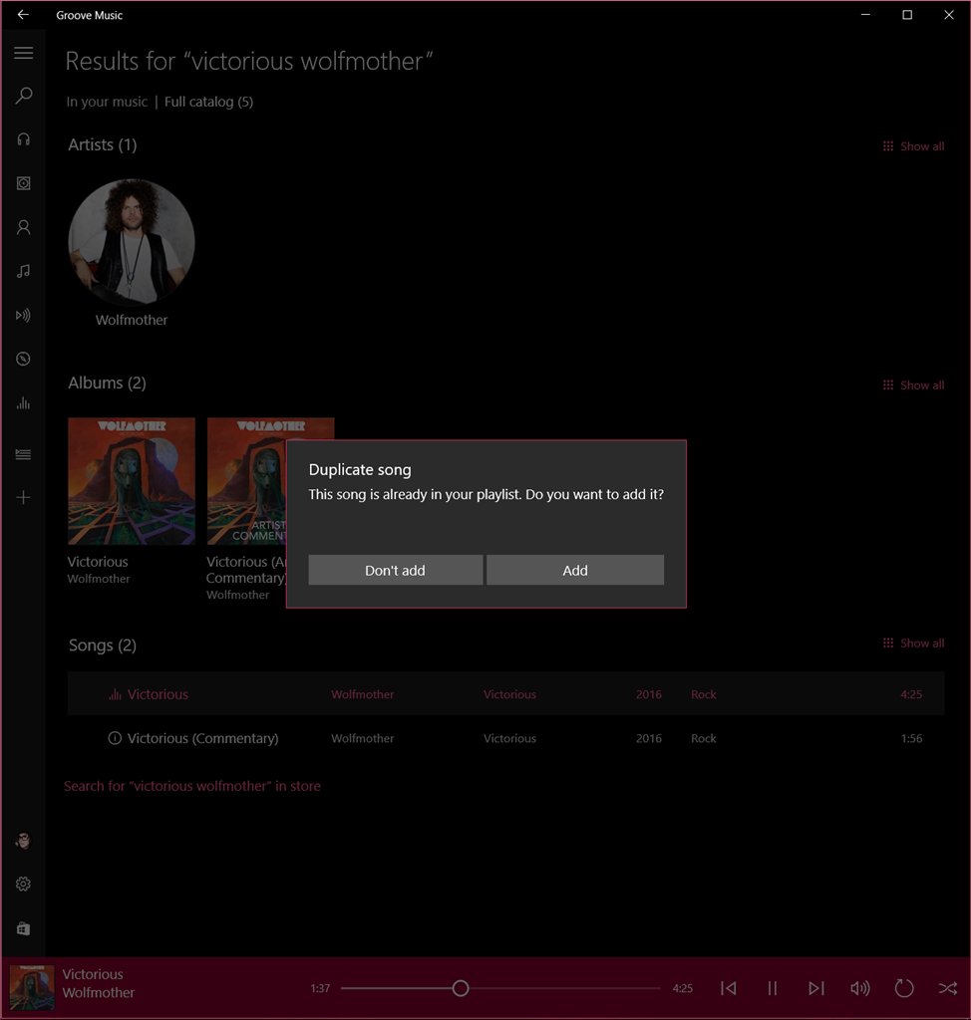Click the playback seek slider knob
Image resolution: width=971 pixels, height=1020 pixels.
pos(461,988)
